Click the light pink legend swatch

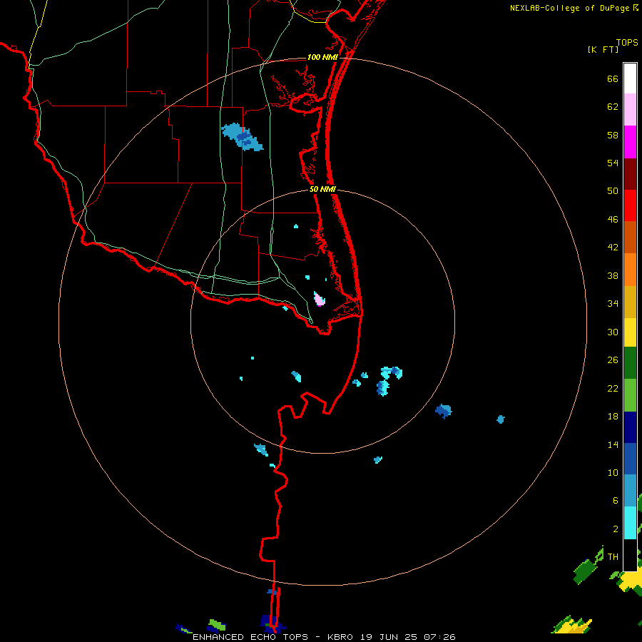[x=630, y=110]
